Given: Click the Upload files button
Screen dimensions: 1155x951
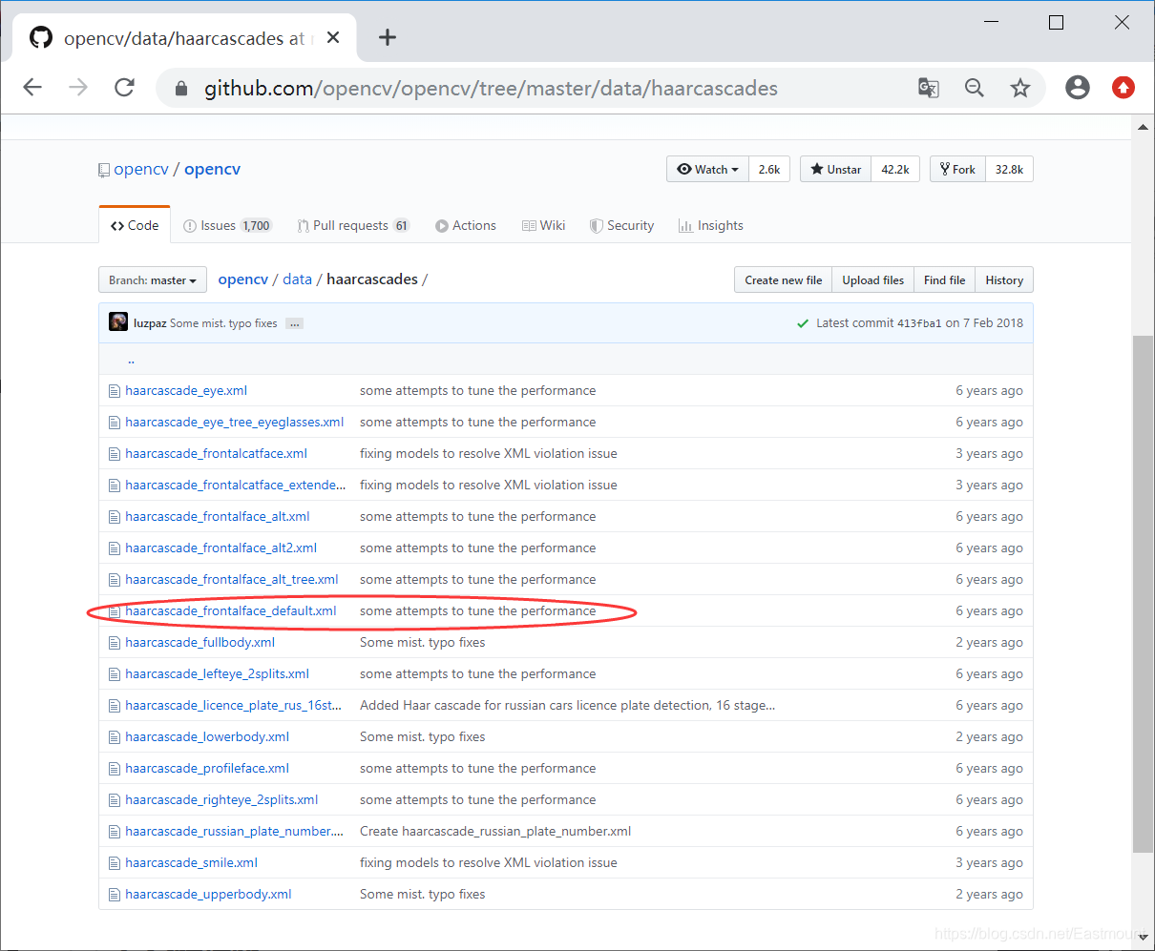Looking at the screenshot, I should [x=872, y=279].
